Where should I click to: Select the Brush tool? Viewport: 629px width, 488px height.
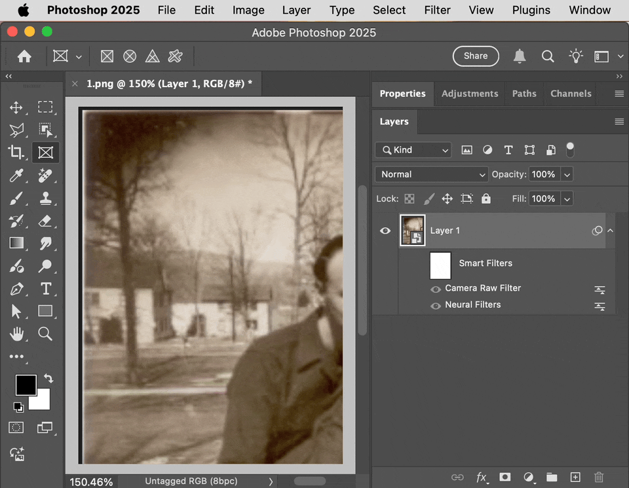tap(16, 198)
